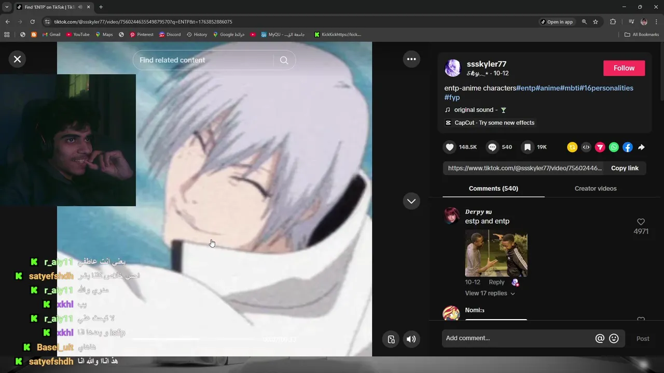Send to friends with pink paper-plane icon
Image resolution: width=664 pixels, height=373 pixels.
click(600, 147)
